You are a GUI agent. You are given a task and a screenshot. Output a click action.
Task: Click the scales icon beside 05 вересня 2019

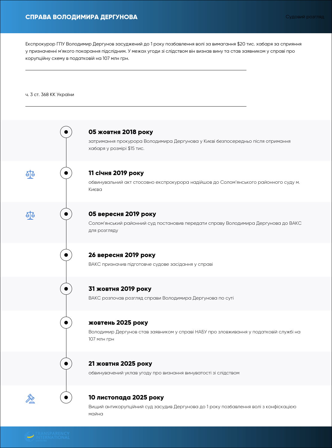click(x=30, y=215)
